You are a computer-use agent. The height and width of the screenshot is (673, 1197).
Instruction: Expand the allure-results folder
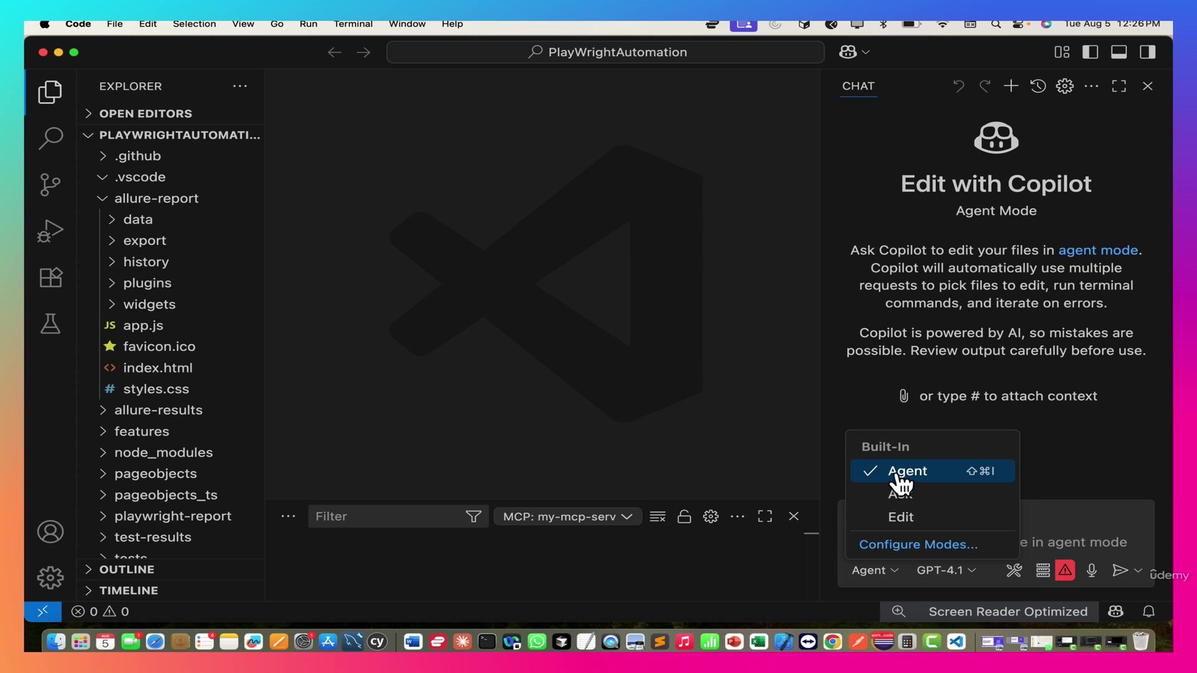pyautogui.click(x=158, y=410)
